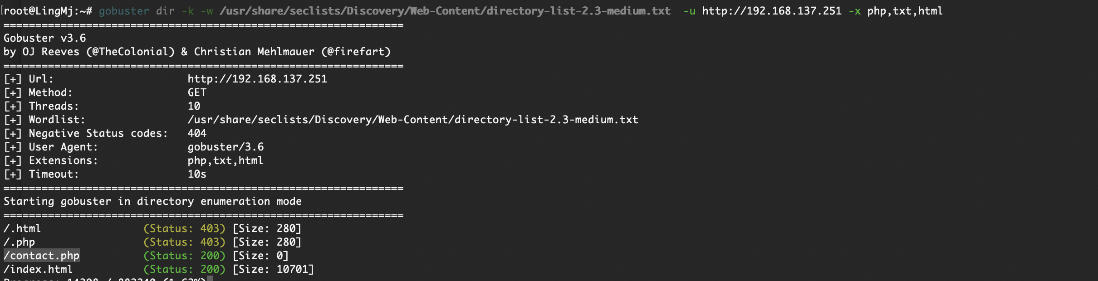Click the Url value http://192.168.137.251
1098x281 pixels.
257,79
